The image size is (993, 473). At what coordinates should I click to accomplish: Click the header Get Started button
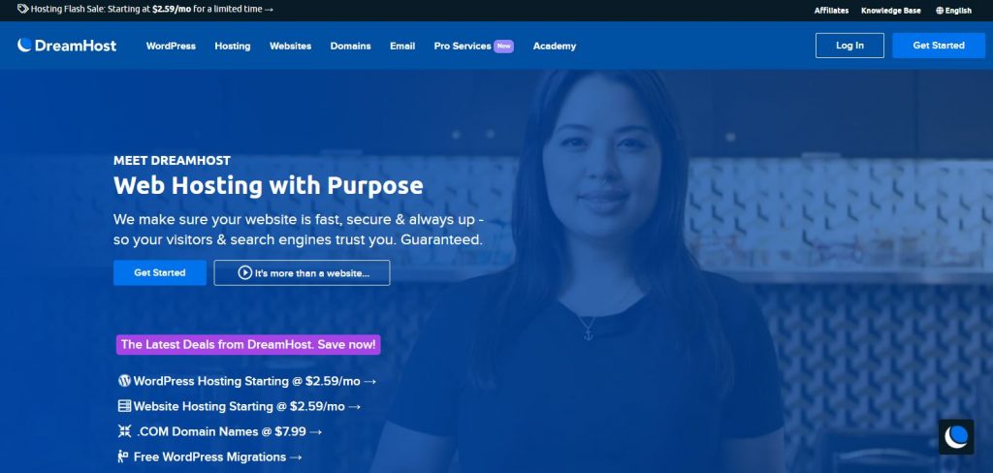(939, 46)
